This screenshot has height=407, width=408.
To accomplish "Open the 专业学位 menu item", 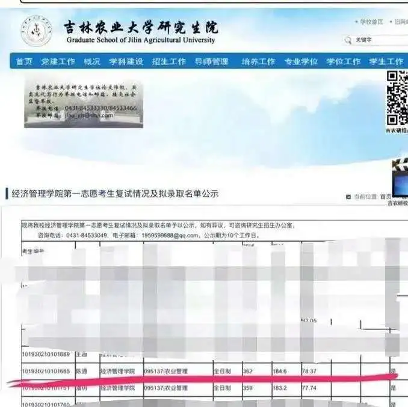I will tap(301, 61).
